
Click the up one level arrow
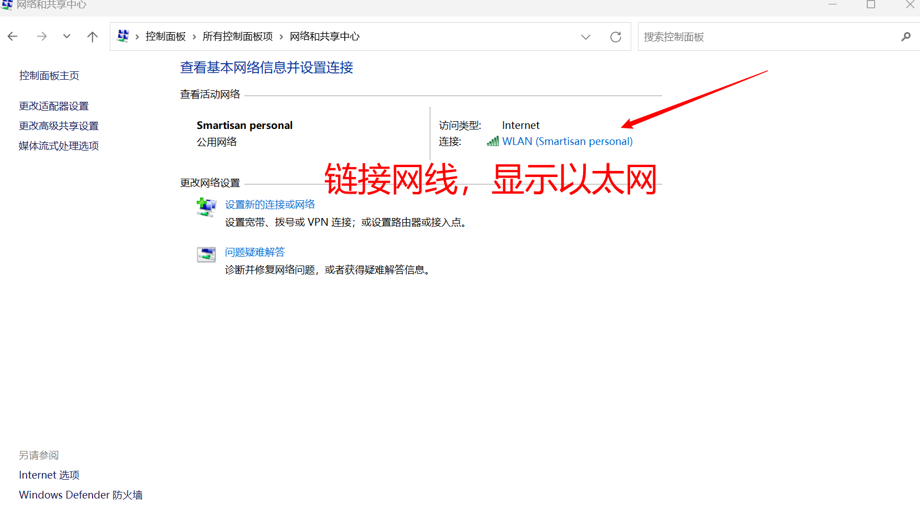[x=91, y=36]
